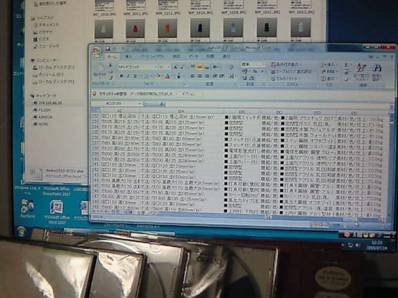Switch to the Formulas (数式) ribbon tab
The image size is (398, 298).
point(177,56)
